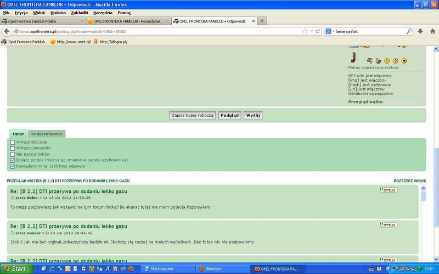The width and height of the screenshot is (439, 274).
Task: Click the browser back arrow button
Action: (x=7, y=31)
